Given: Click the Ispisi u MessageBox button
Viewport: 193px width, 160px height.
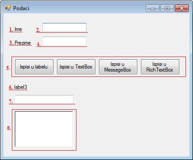Looking at the screenshot, I should (118, 67).
